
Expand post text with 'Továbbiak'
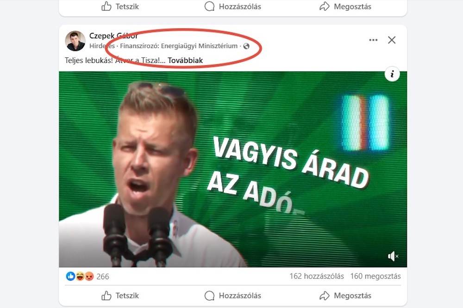(x=185, y=60)
